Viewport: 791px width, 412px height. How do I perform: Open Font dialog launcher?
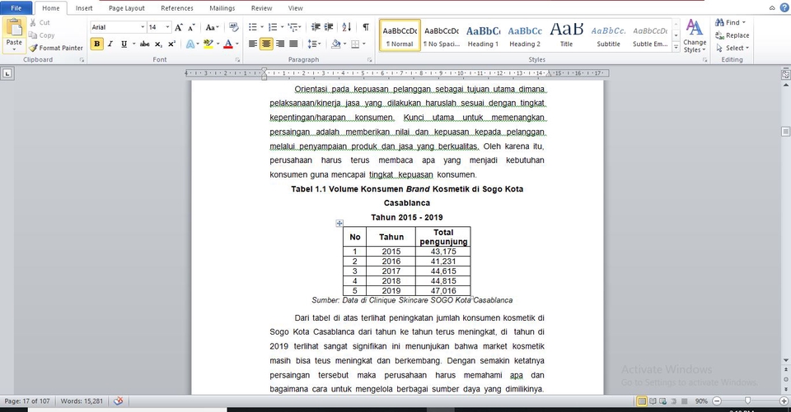pyautogui.click(x=237, y=59)
